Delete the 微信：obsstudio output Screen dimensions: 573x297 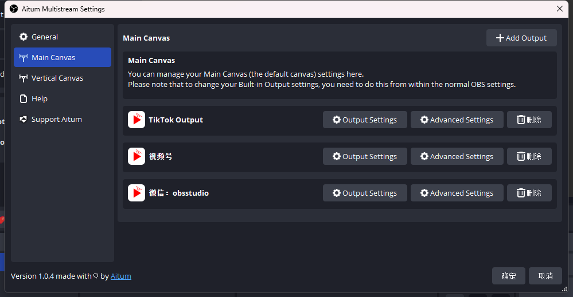coord(529,193)
